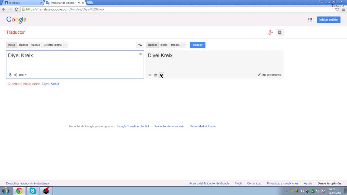Click the browser address bar

179,9
